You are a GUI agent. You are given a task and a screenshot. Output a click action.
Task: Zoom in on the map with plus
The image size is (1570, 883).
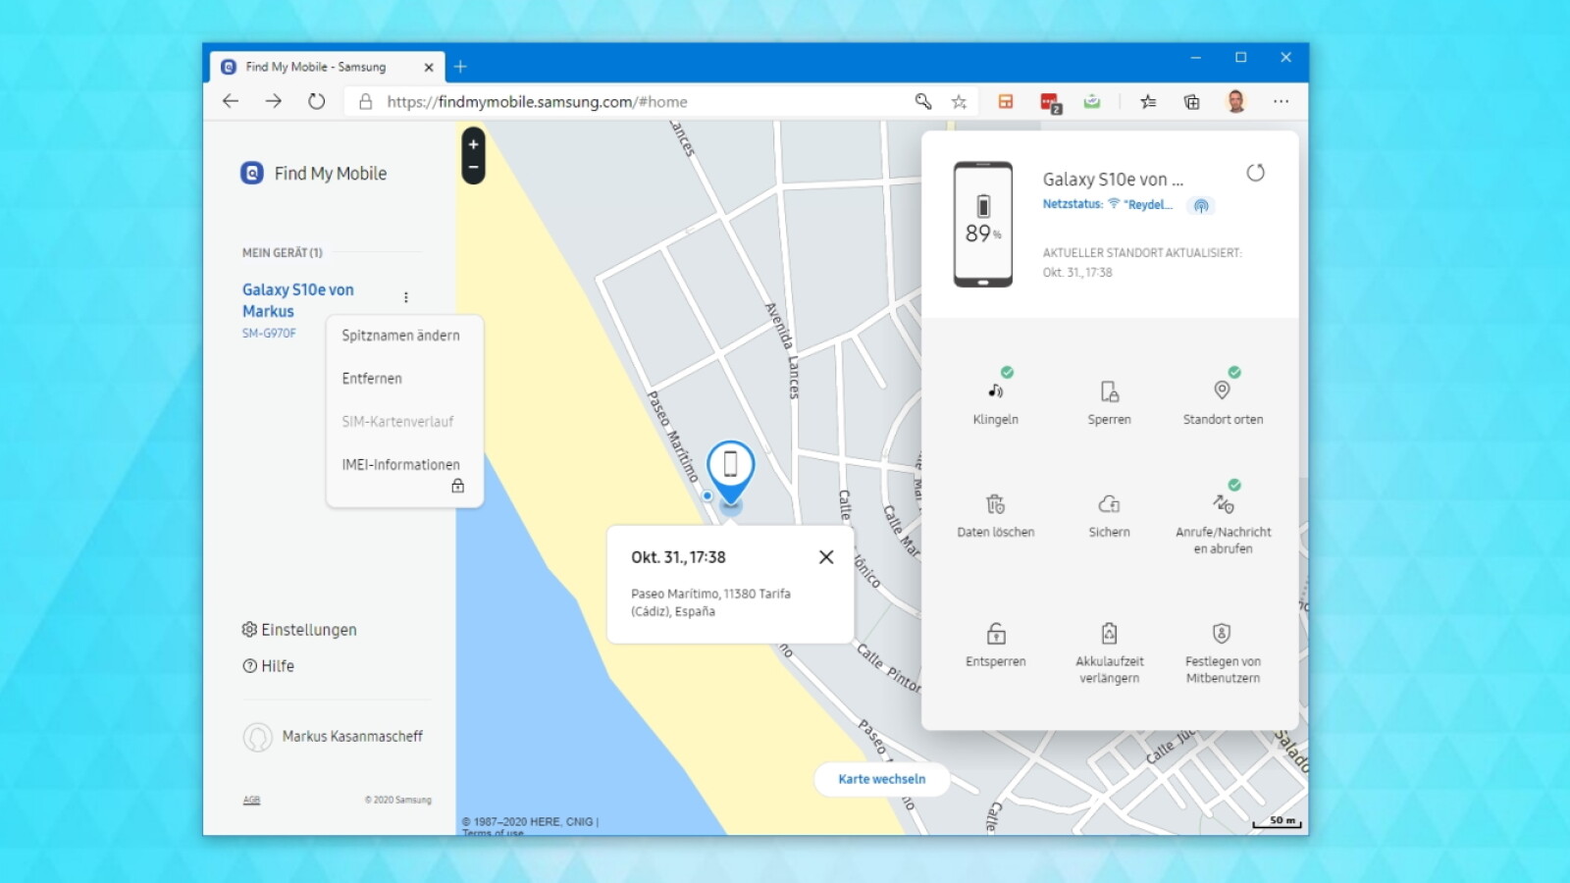pos(473,144)
